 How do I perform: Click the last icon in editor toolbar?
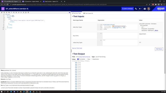pyautogui.click(x=28, y=12)
